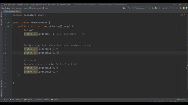
Task: Click the orange IDE updates icon
Action: [x=184, y=8]
